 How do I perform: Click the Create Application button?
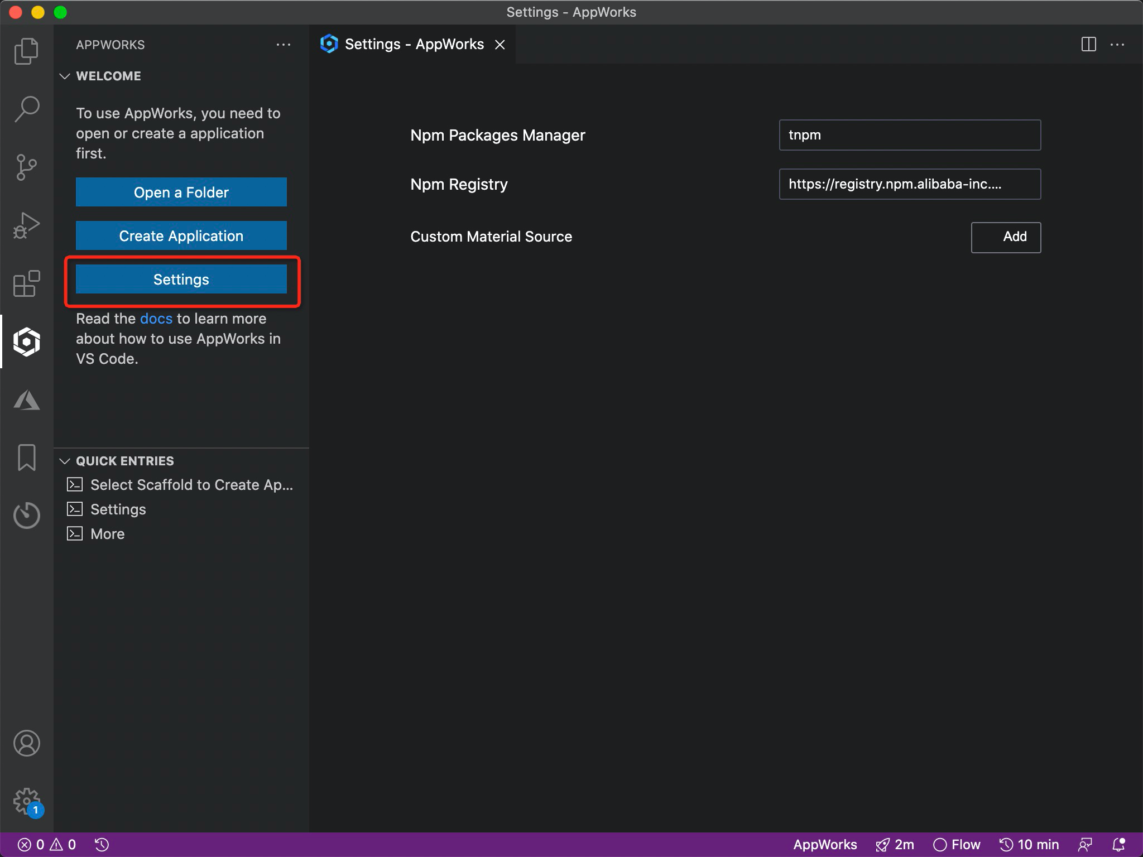pyautogui.click(x=181, y=235)
